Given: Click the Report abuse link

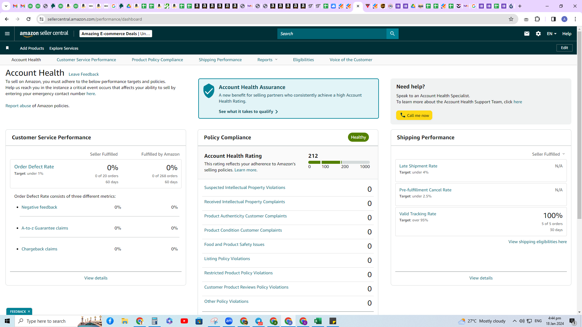Looking at the screenshot, I should pos(18,106).
